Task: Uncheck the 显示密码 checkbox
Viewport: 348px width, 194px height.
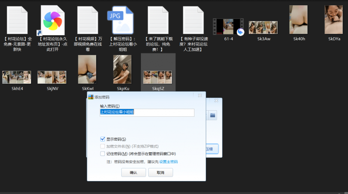Action: pyautogui.click(x=103, y=139)
